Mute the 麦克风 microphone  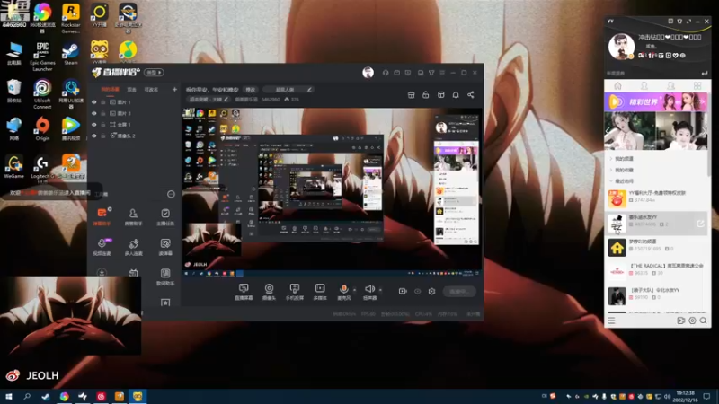tap(343, 291)
